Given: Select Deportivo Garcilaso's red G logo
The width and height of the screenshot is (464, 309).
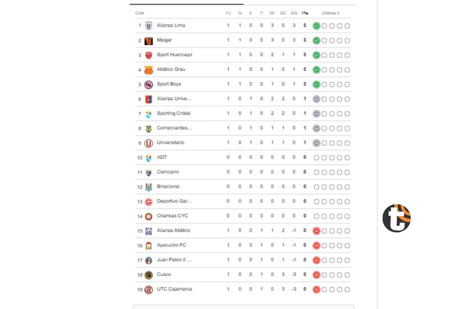Looking at the screenshot, I should (149, 201).
